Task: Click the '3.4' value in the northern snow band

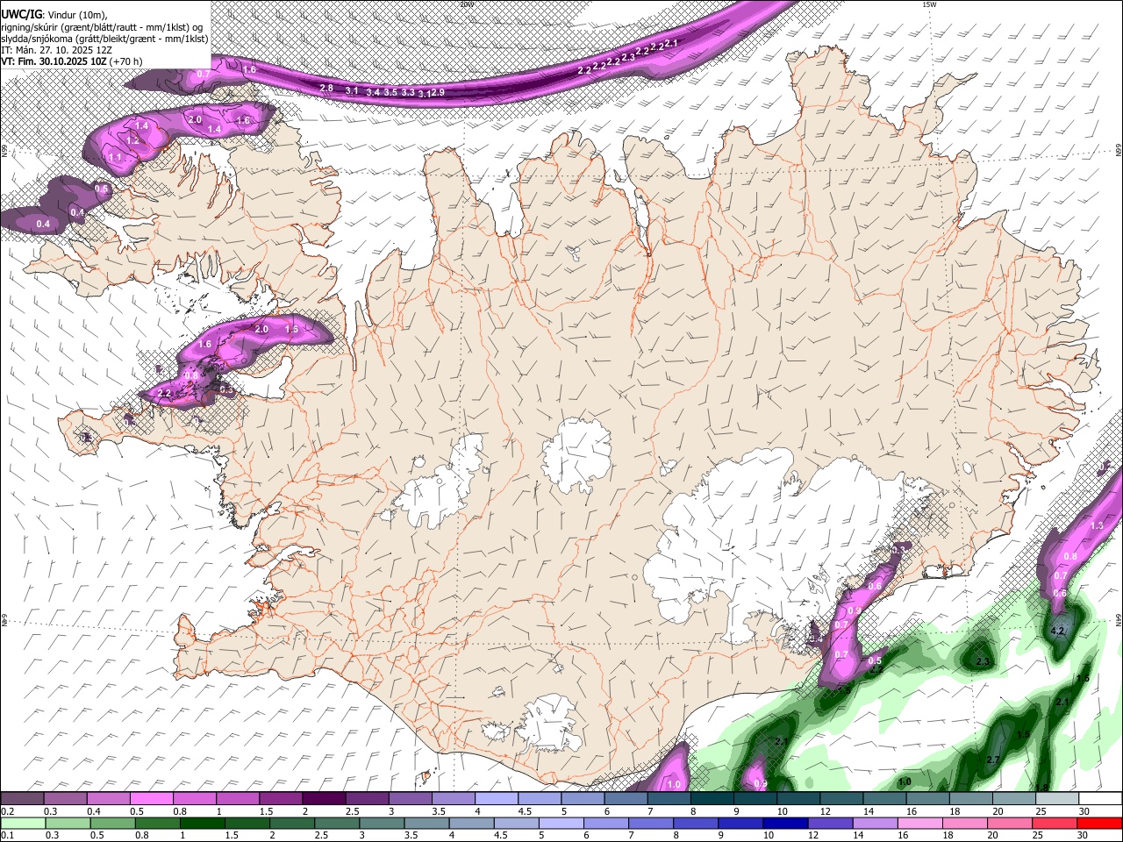Action: (x=373, y=92)
